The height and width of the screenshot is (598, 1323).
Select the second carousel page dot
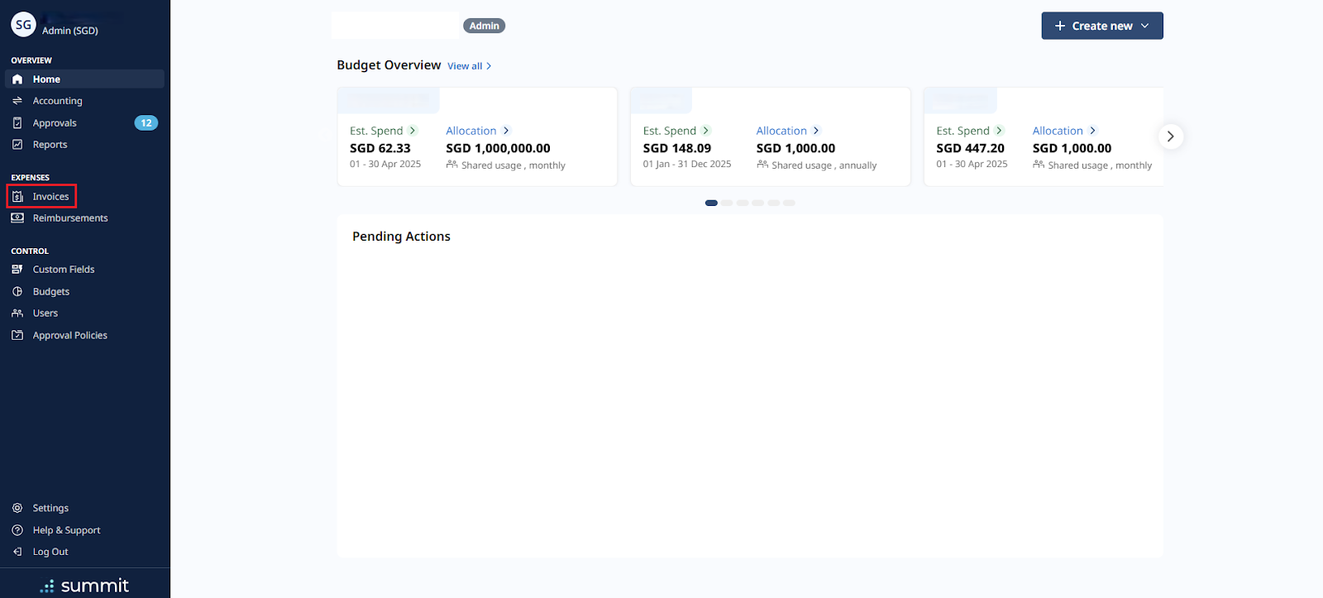coord(727,203)
